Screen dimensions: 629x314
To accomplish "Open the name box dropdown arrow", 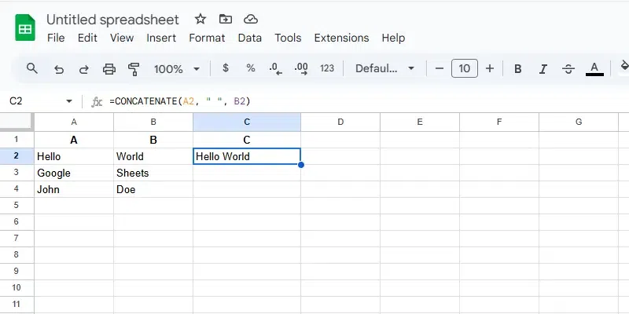I will [69, 101].
